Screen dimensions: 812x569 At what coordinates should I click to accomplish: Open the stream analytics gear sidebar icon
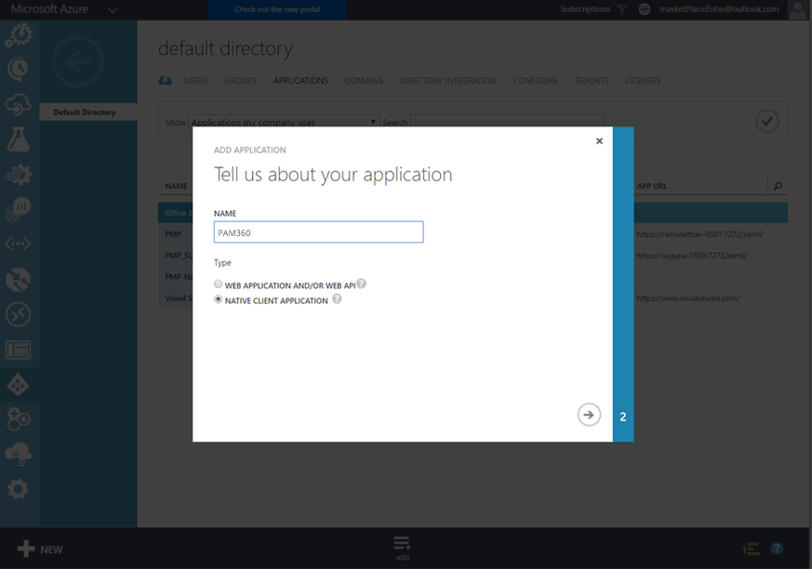tap(18, 175)
